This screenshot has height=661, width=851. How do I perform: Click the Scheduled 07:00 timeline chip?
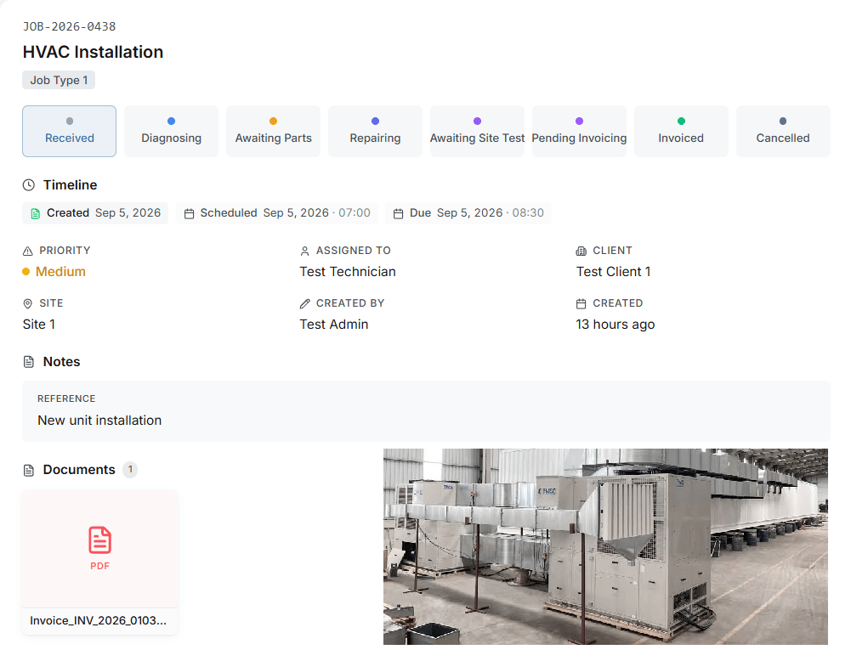click(x=277, y=213)
